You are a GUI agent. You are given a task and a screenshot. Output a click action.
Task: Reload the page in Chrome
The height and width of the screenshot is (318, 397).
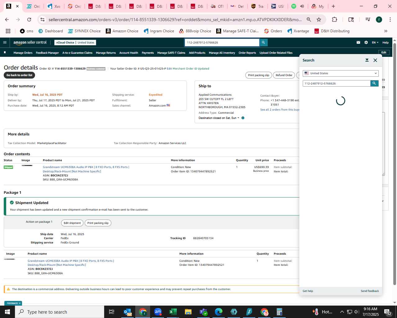29,20
